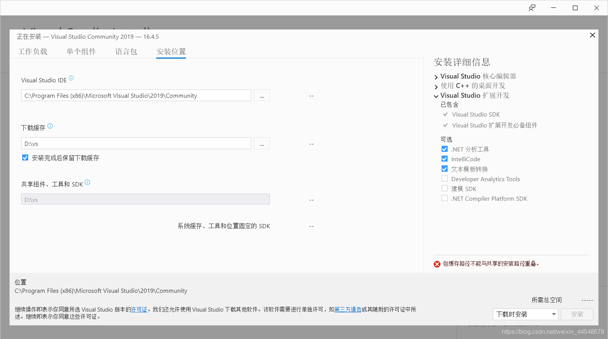Image resolution: width=608 pixels, height=339 pixels.
Task: Click the 安装 button
Action: (577, 314)
